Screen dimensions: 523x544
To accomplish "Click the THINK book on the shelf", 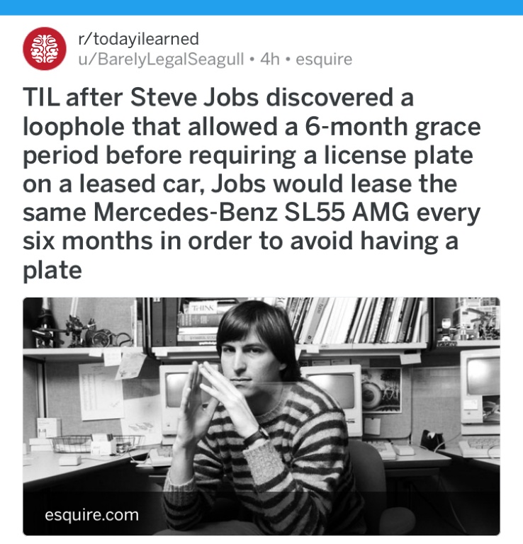I will pyautogui.click(x=203, y=308).
